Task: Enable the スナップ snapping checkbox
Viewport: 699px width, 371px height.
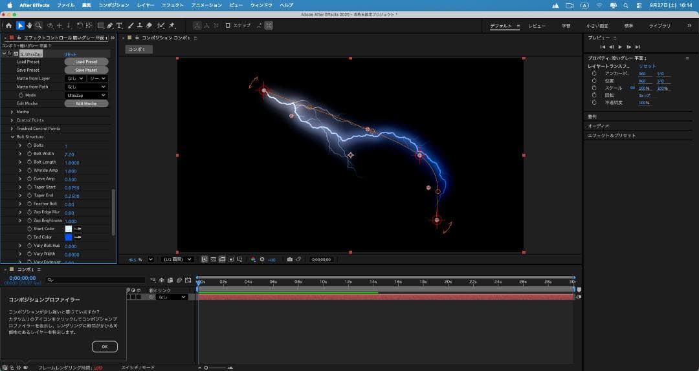Action: [228, 26]
